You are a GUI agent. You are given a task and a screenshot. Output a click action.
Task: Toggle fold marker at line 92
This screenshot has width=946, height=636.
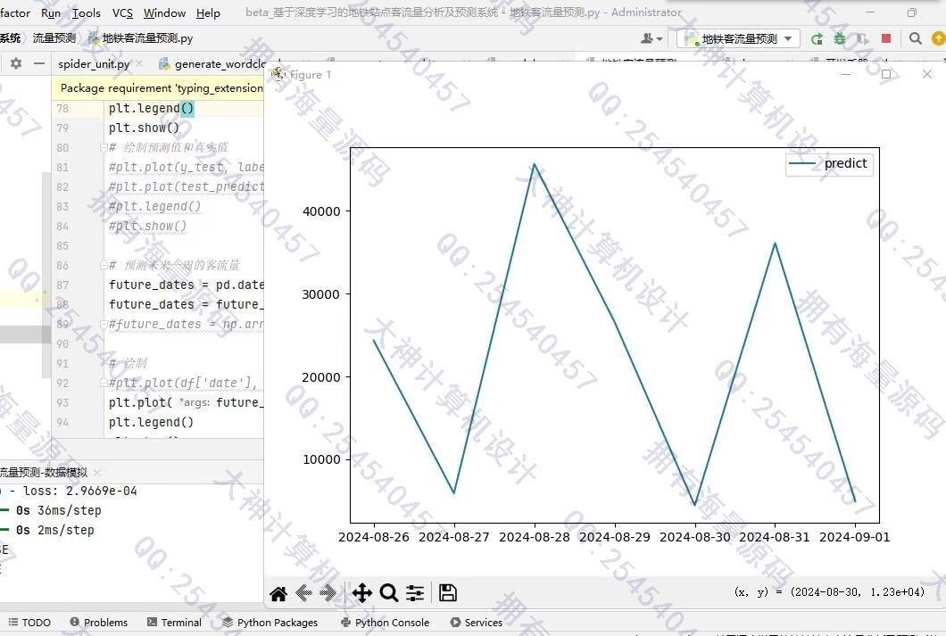coord(104,383)
